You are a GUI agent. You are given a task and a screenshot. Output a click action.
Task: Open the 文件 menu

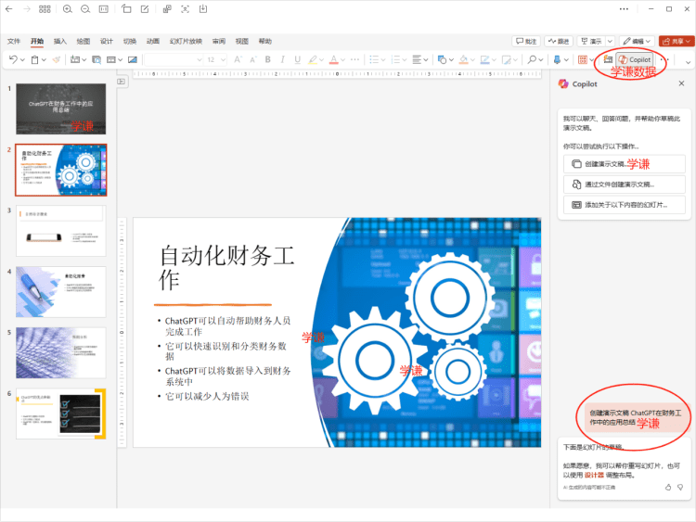pos(14,41)
